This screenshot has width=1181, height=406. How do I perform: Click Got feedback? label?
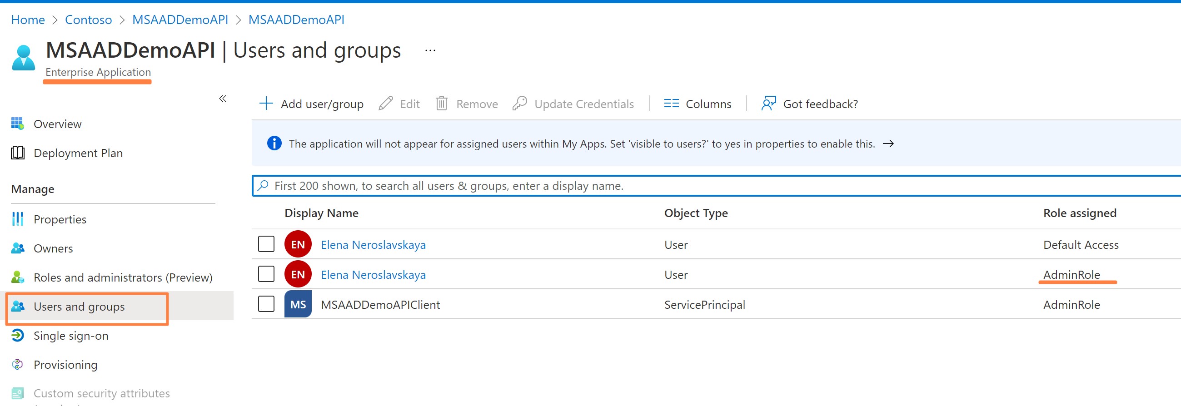point(820,104)
